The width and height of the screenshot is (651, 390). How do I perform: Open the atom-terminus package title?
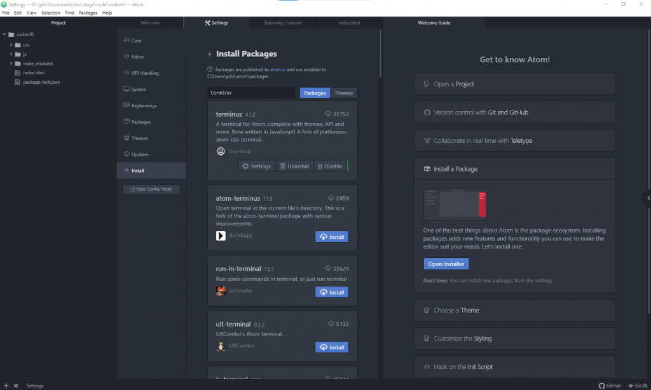[238, 198]
